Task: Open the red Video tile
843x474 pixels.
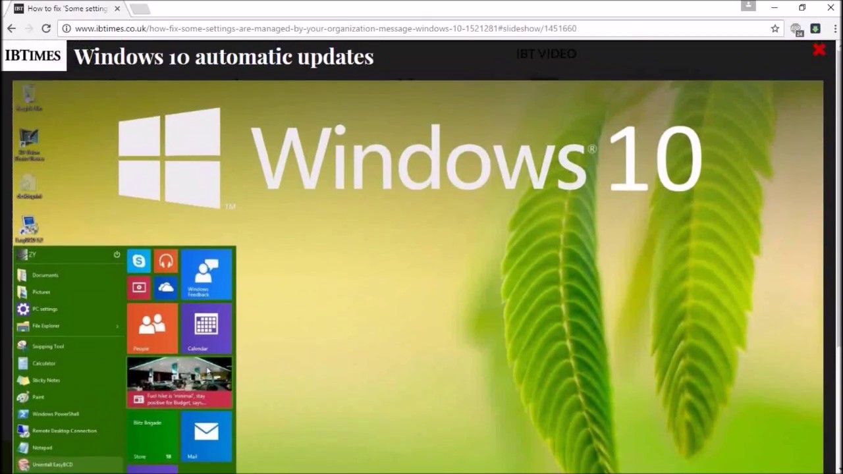Action: 139,288
